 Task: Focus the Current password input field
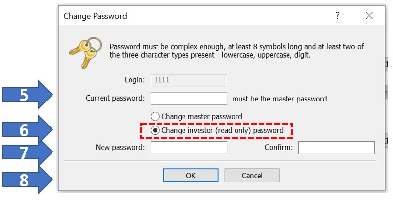pyautogui.click(x=188, y=99)
